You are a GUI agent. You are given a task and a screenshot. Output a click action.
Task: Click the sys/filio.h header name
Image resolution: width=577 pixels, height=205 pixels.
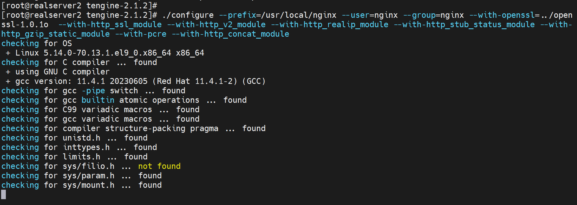click(88, 166)
